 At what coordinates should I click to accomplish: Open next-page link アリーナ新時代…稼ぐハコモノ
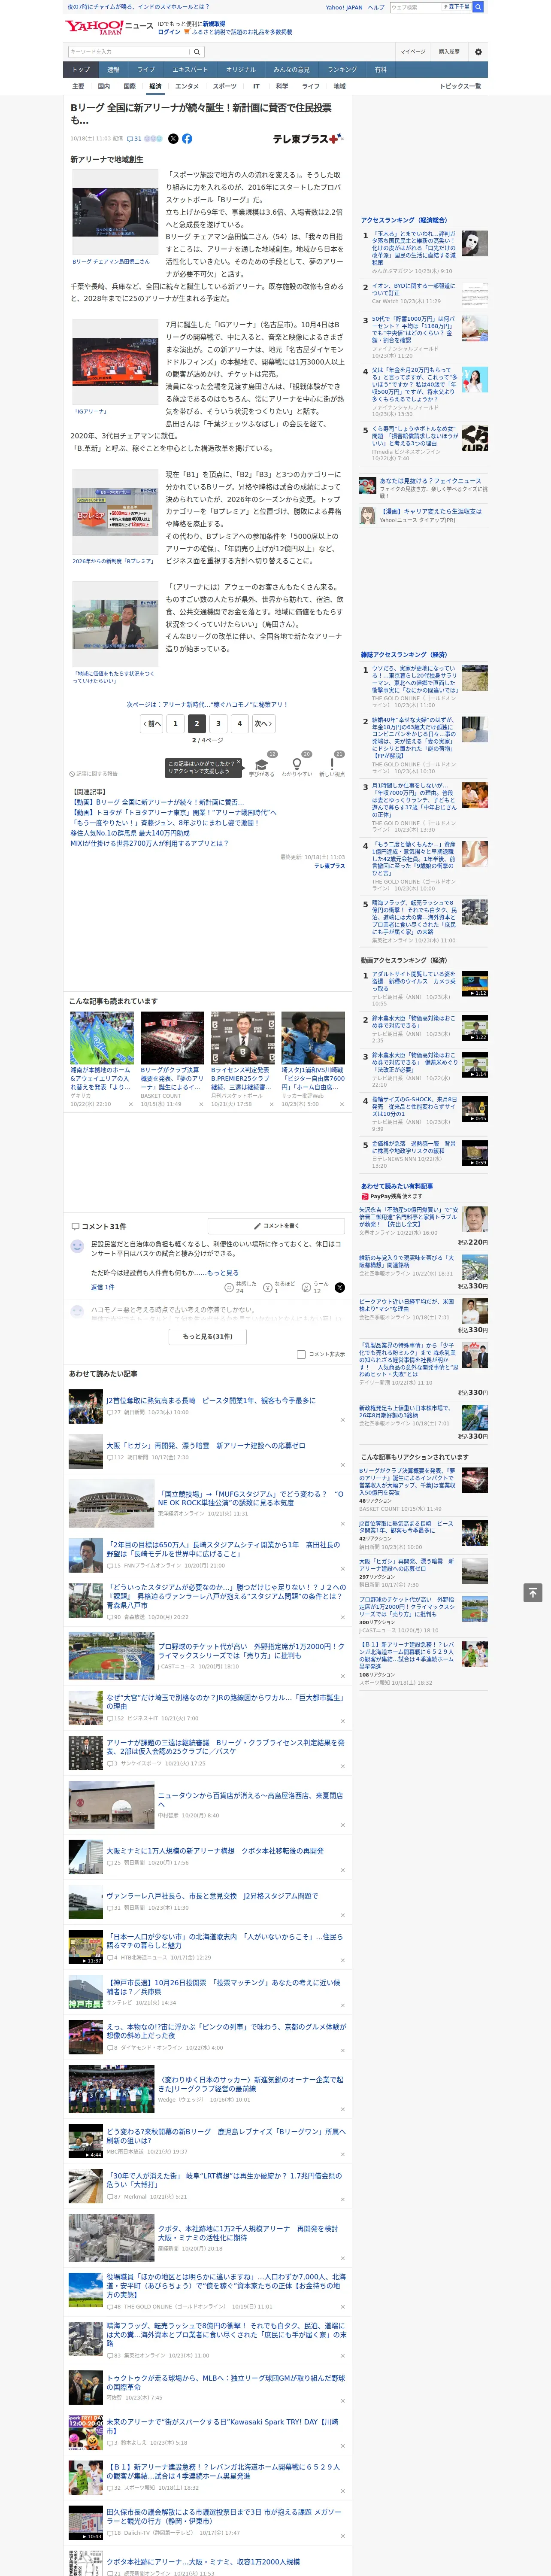207,704
